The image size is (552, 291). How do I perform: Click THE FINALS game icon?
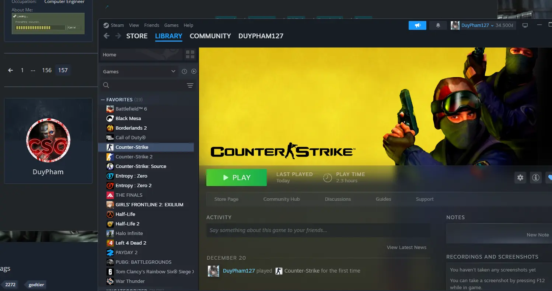click(110, 195)
